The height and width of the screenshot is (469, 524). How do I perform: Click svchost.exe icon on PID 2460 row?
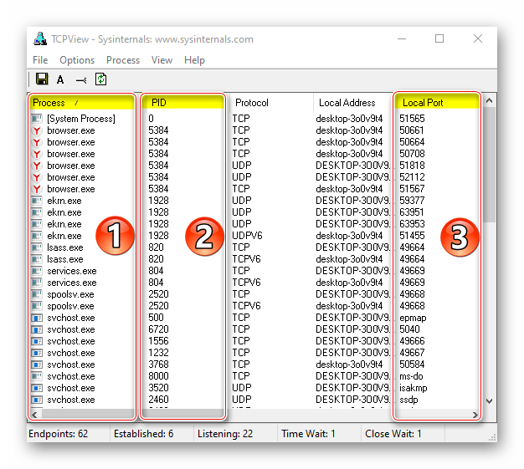[37, 400]
